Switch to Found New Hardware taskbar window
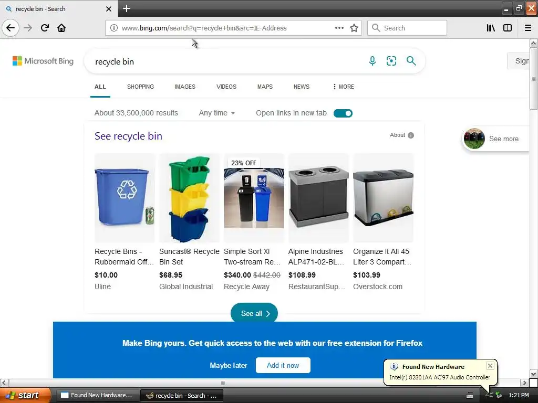This screenshot has width=538, height=403. (x=97, y=395)
